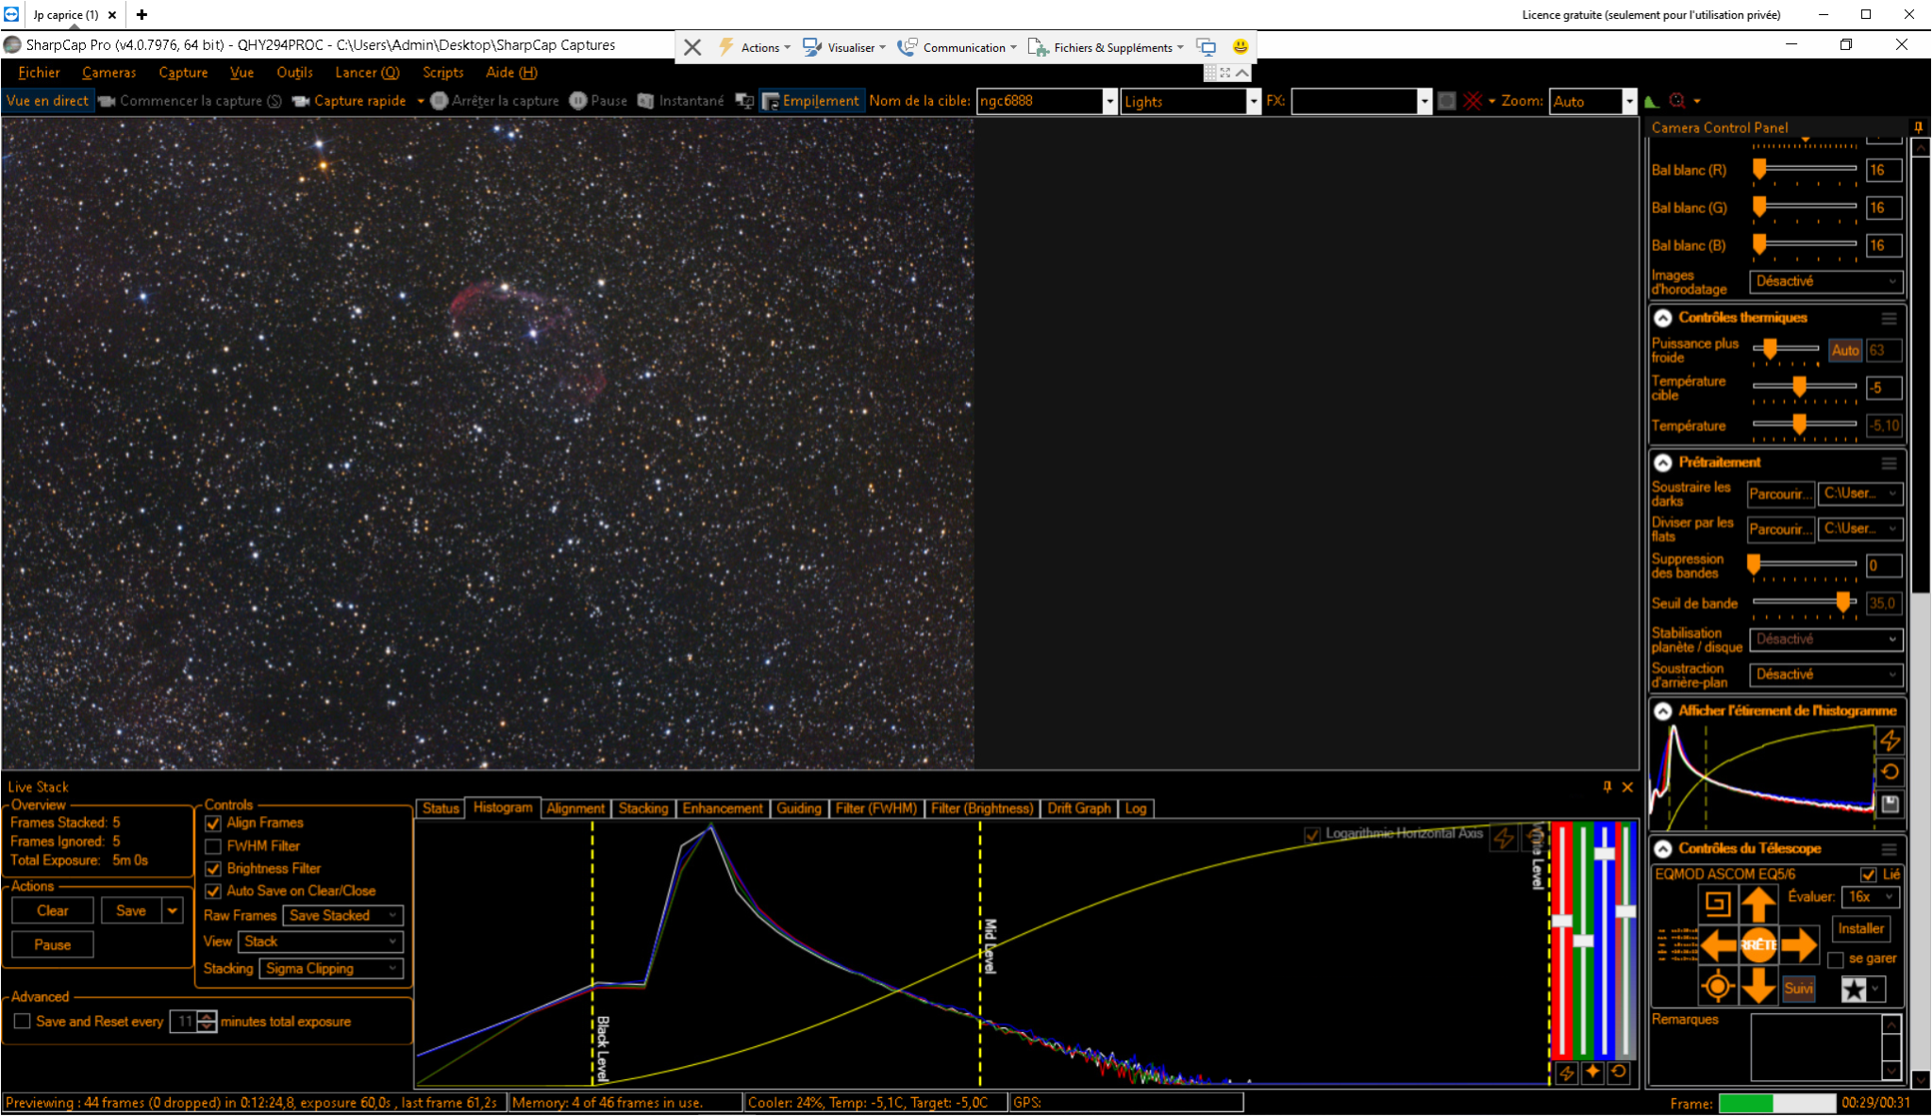This screenshot has height=1116, width=1932.
Task: Pin the Live Stack panel
Action: pyautogui.click(x=1607, y=787)
